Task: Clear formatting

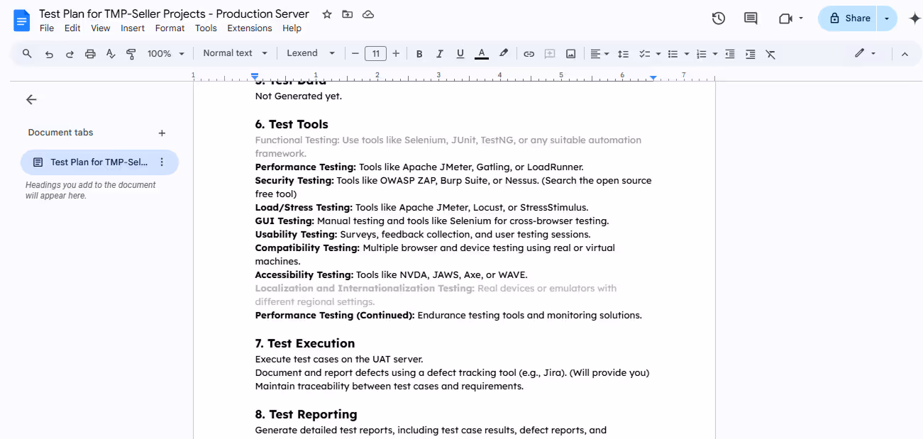Action: tap(770, 53)
